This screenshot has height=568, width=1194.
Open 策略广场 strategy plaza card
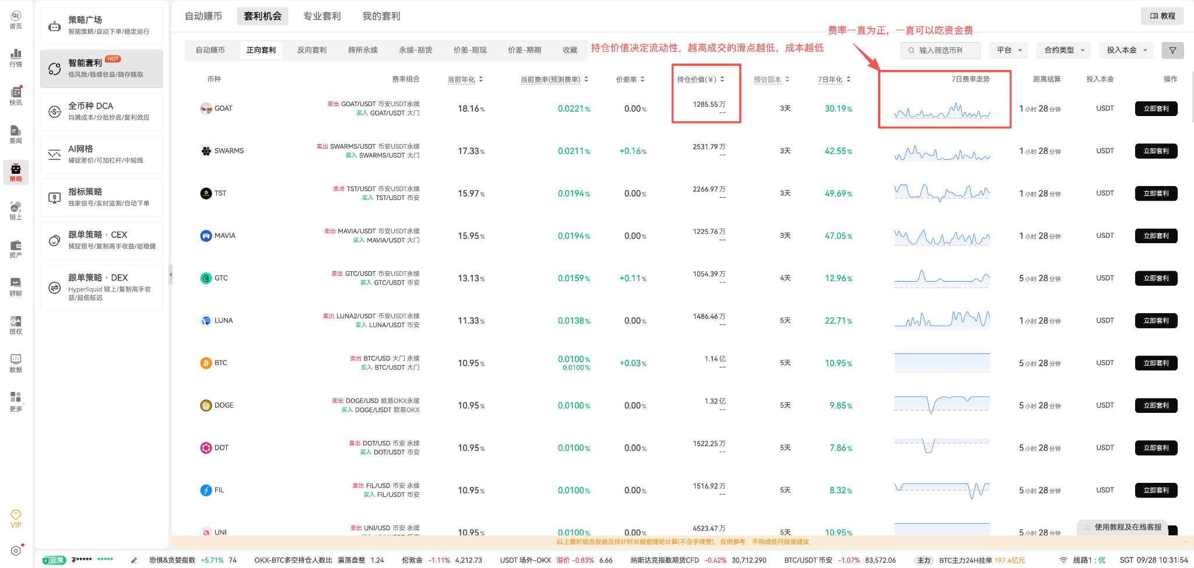pyautogui.click(x=101, y=26)
